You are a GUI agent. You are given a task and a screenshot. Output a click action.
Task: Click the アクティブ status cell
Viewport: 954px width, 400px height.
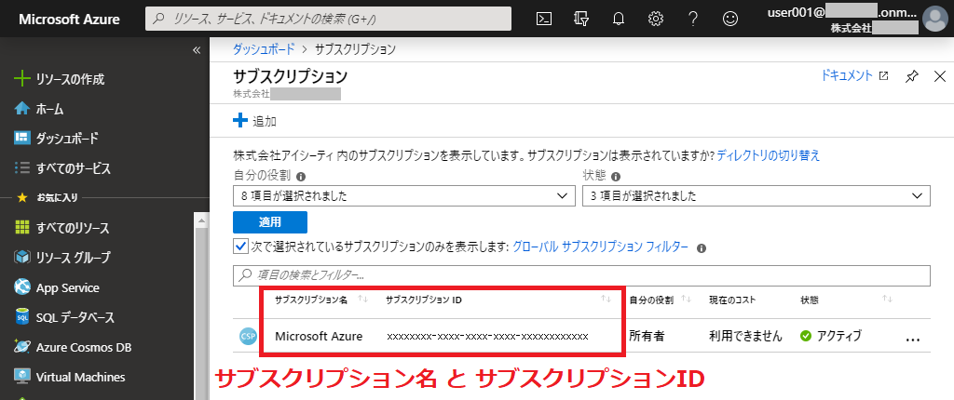[x=831, y=336]
